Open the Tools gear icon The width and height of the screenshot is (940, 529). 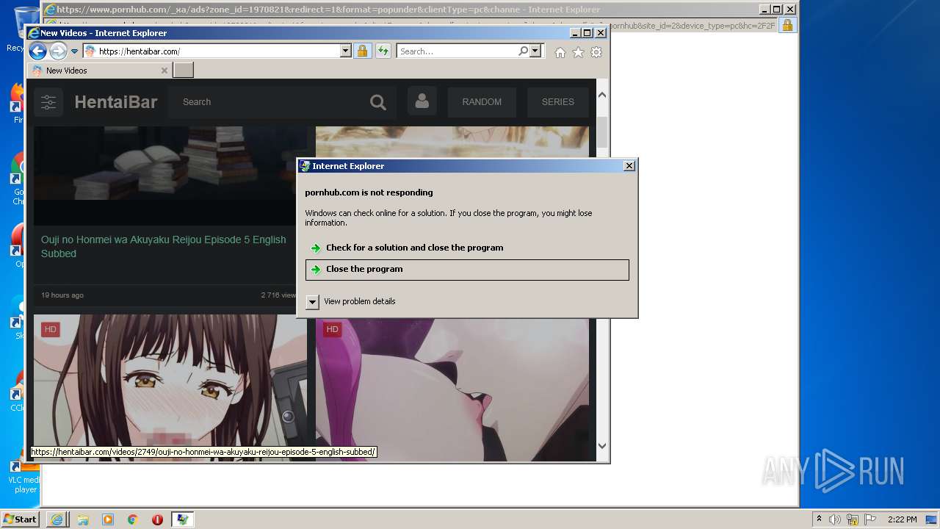(x=596, y=52)
